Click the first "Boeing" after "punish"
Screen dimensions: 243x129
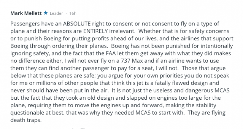coord(52,38)
